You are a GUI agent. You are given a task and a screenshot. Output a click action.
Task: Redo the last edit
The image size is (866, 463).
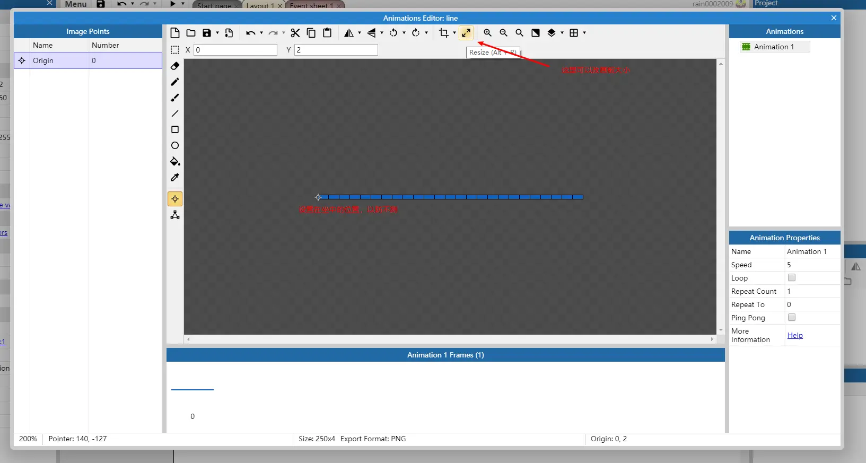click(x=273, y=33)
